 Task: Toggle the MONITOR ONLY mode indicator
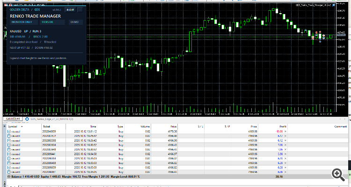tap(22, 22)
